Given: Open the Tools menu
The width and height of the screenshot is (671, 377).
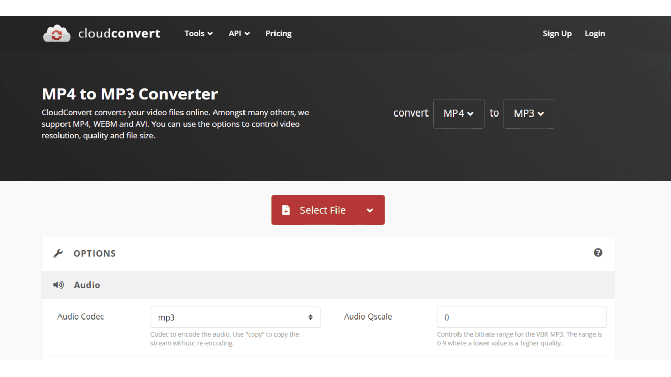Looking at the screenshot, I should [198, 33].
